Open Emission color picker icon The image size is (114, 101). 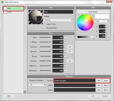tap(70, 47)
